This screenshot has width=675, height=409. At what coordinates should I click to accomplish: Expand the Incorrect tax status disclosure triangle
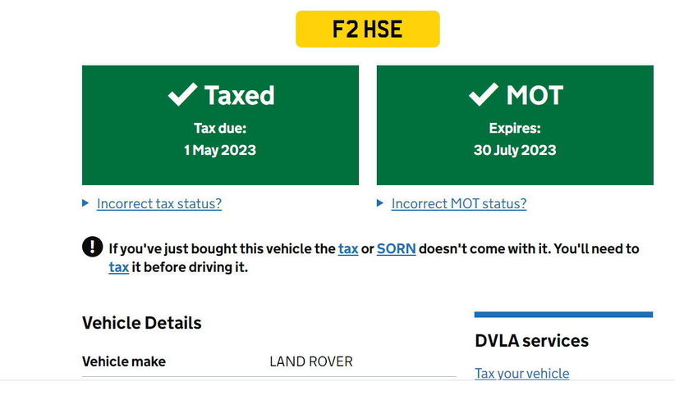(85, 203)
